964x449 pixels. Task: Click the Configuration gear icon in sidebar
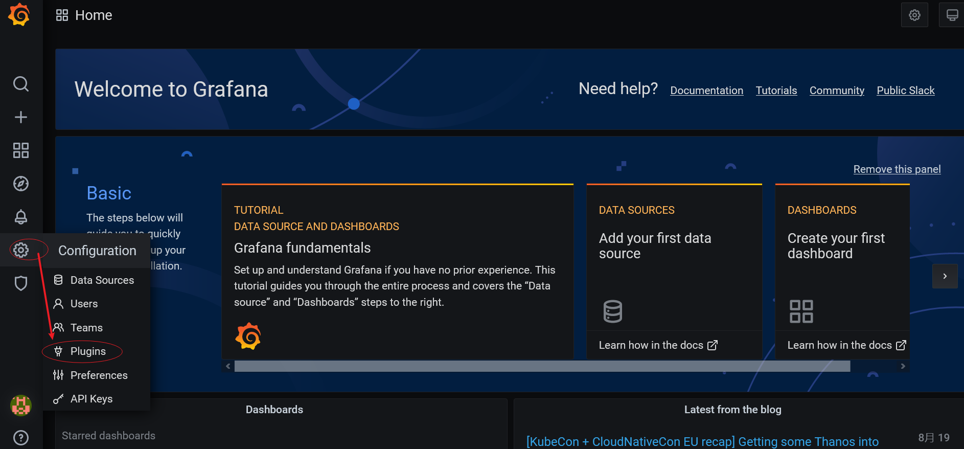[21, 250]
